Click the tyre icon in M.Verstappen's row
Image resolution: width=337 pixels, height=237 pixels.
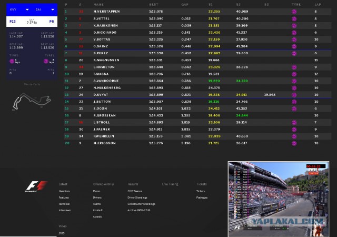(x=294, y=12)
